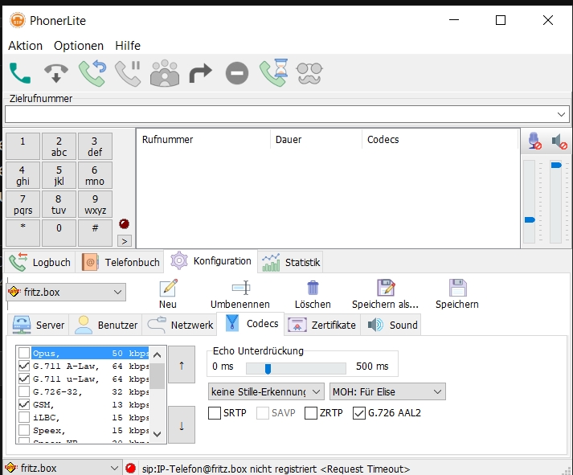The image size is (573, 475).
Task: Switch to the Statistik tab
Action: (290, 262)
